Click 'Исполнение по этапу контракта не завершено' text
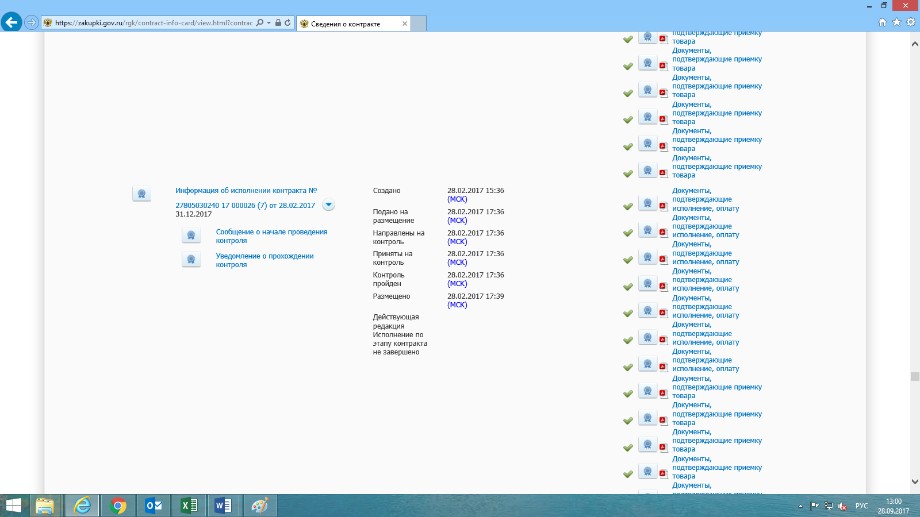This screenshot has width=920, height=517. [400, 344]
